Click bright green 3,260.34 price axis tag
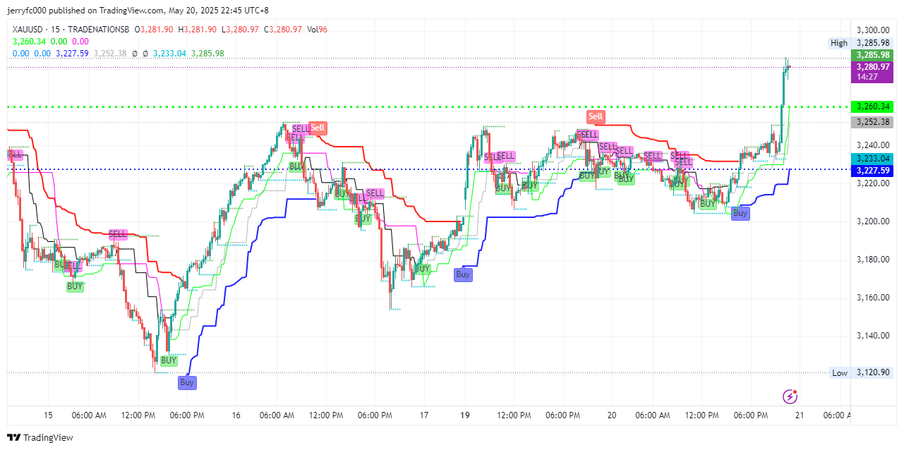 tap(872, 107)
